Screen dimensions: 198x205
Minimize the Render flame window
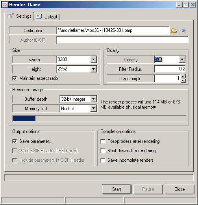pos(179,5)
